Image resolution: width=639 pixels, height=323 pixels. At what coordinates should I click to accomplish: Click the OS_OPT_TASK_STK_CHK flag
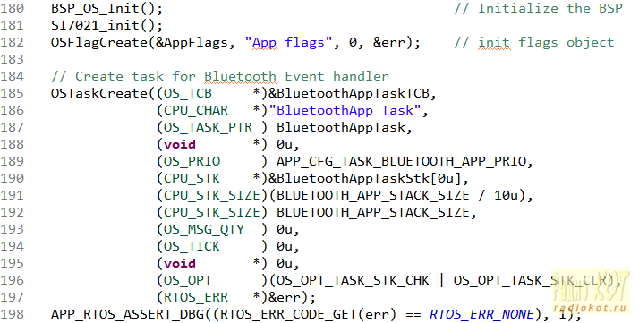(353, 281)
